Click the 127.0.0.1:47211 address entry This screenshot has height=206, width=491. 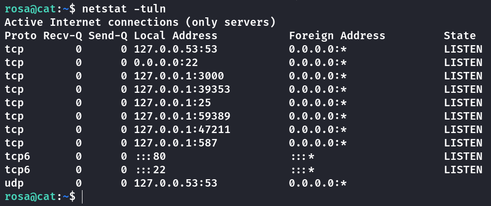point(182,130)
